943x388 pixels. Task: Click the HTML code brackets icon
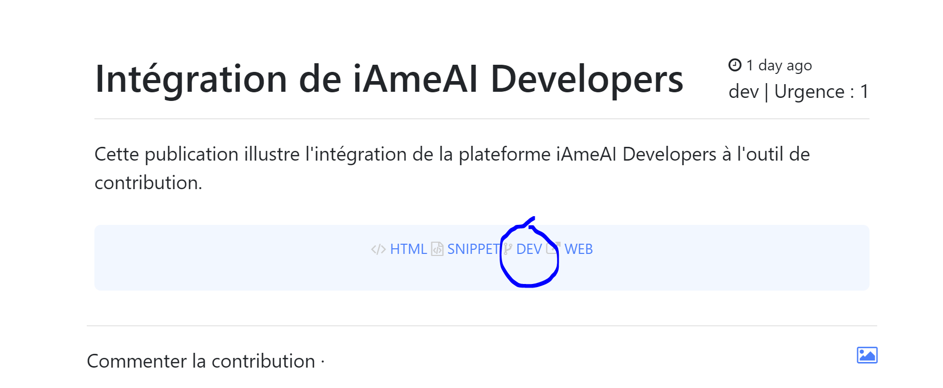pos(378,249)
